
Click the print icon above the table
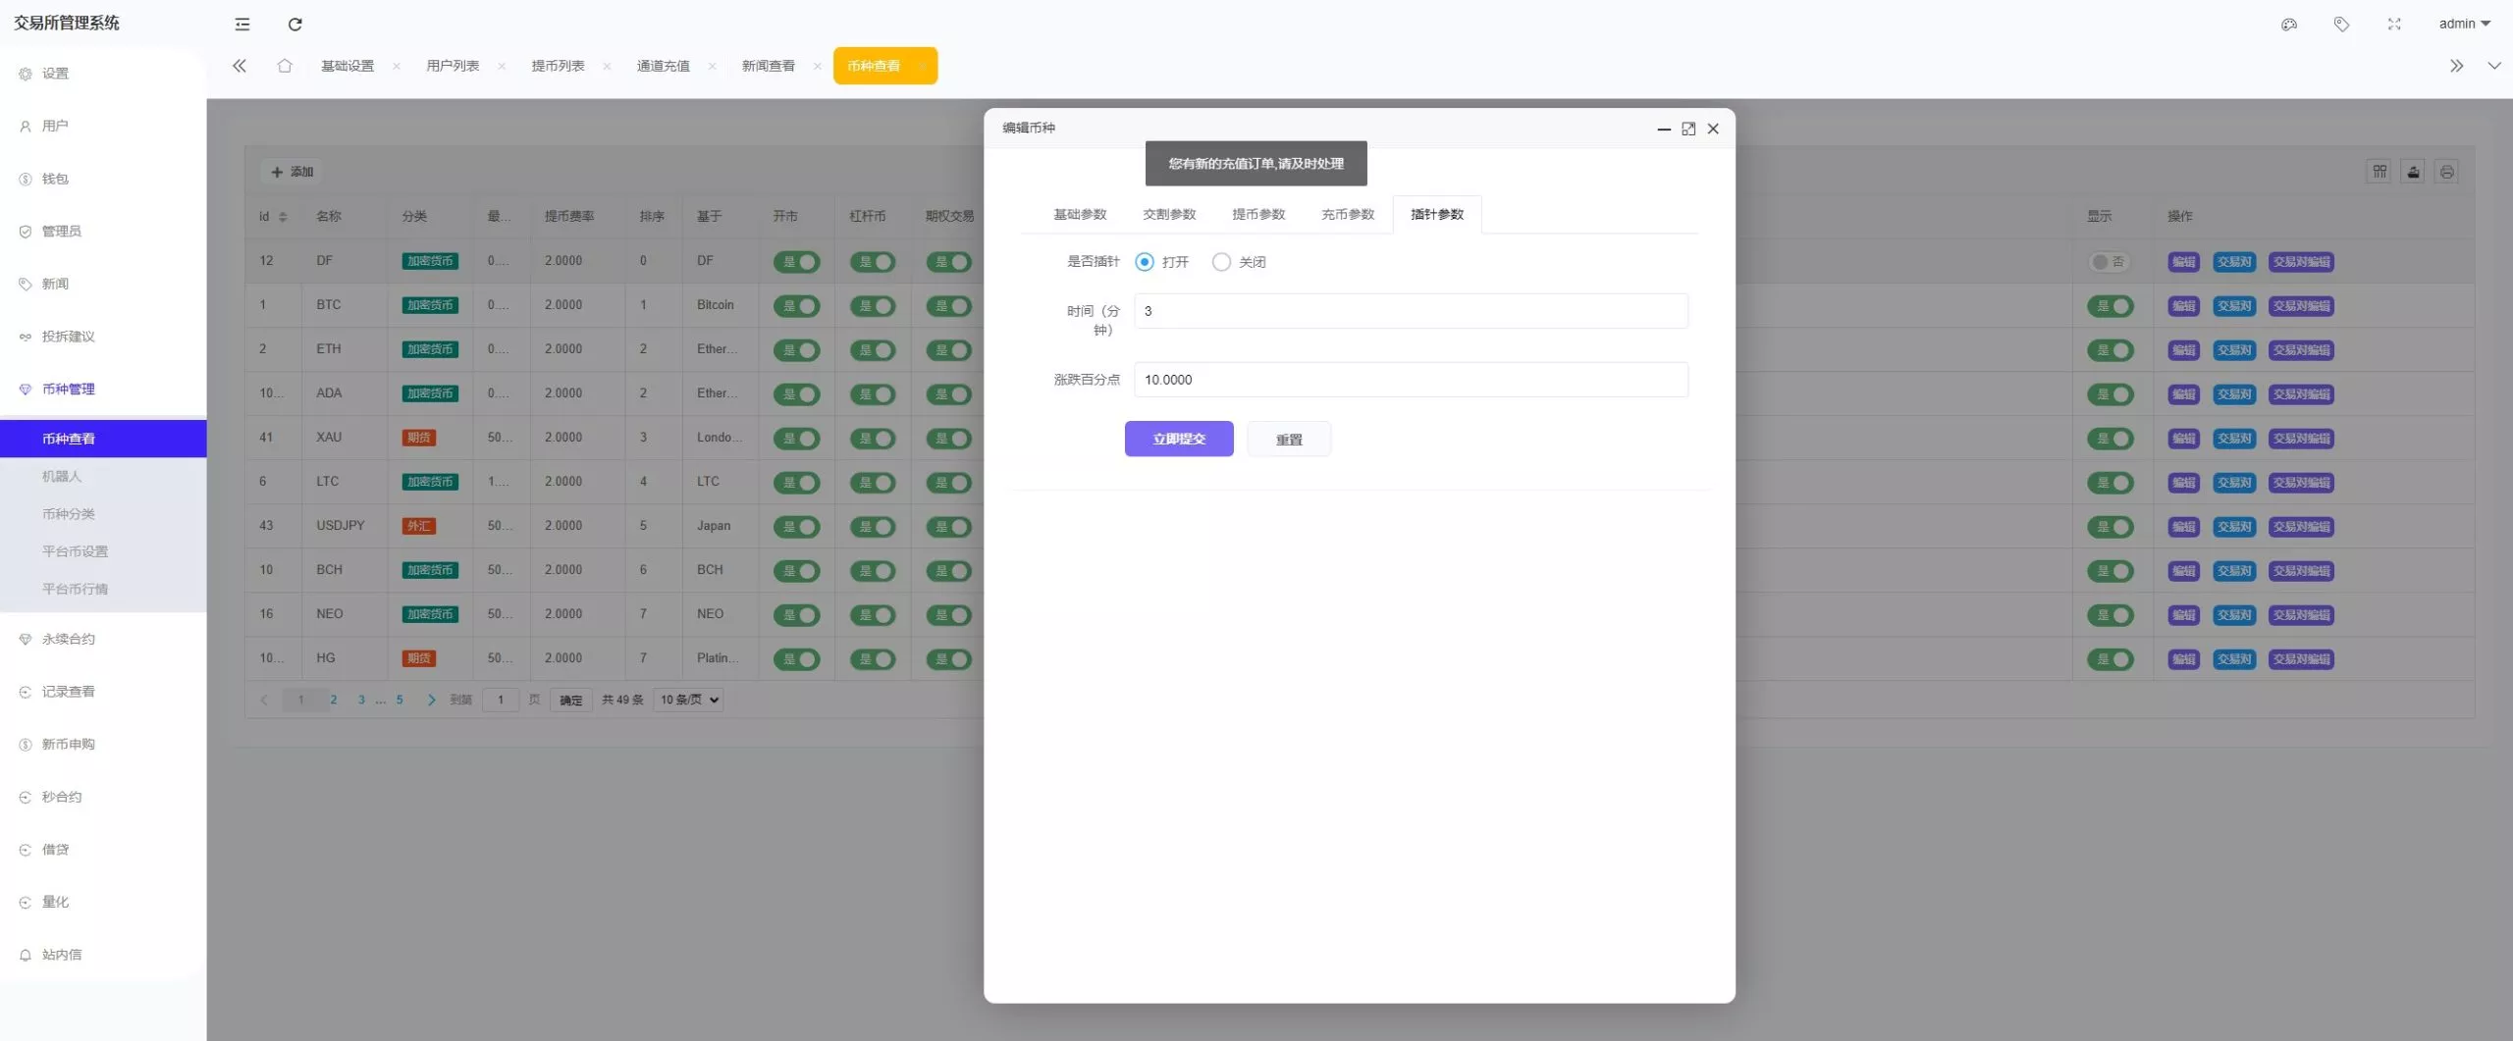pyautogui.click(x=2446, y=172)
